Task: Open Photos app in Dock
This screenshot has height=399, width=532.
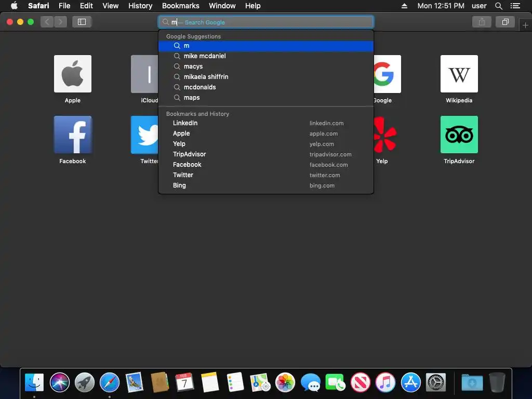Action: point(285,382)
